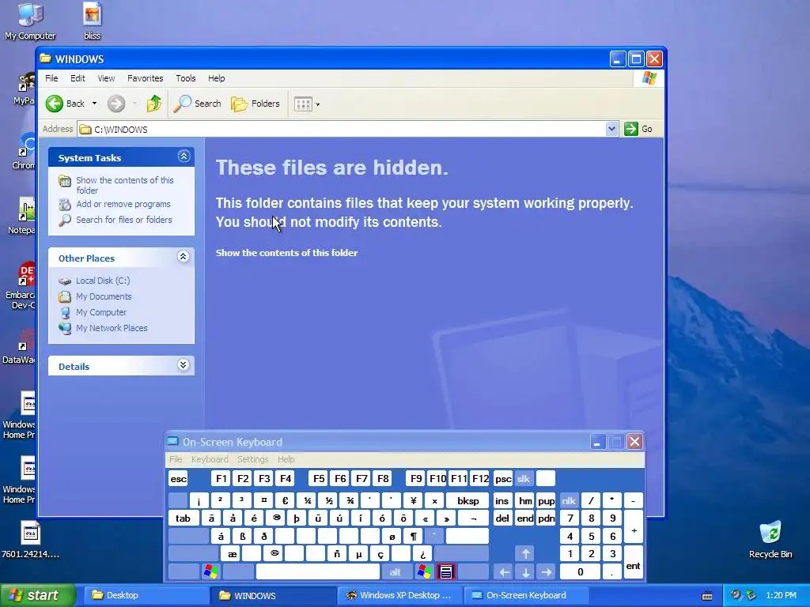This screenshot has height=607, width=810.
Task: Expand the Details panel
Action: click(183, 365)
